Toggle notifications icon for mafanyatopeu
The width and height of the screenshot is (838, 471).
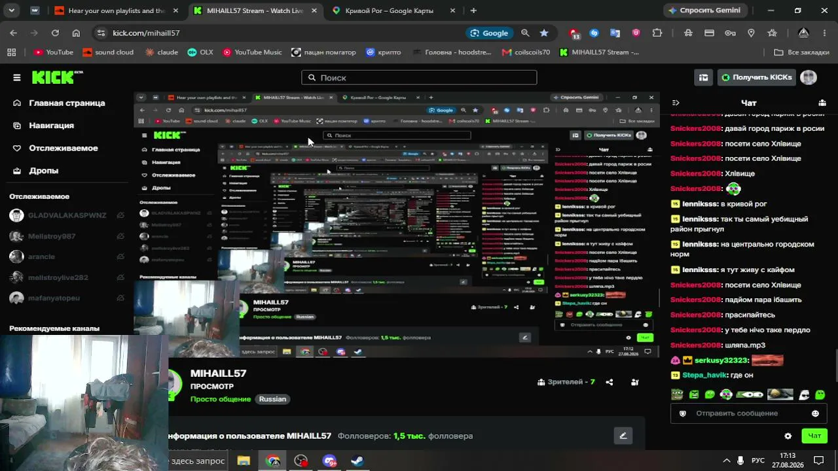pyautogui.click(x=120, y=298)
